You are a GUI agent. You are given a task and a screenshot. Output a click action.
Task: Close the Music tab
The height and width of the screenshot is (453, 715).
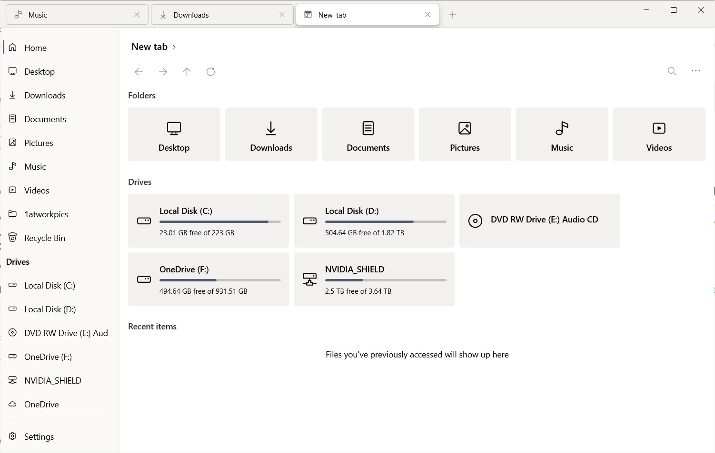(137, 15)
